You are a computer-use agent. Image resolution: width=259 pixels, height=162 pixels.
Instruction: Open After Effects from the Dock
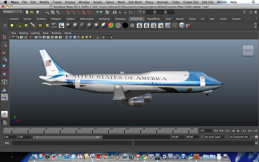[171, 156]
